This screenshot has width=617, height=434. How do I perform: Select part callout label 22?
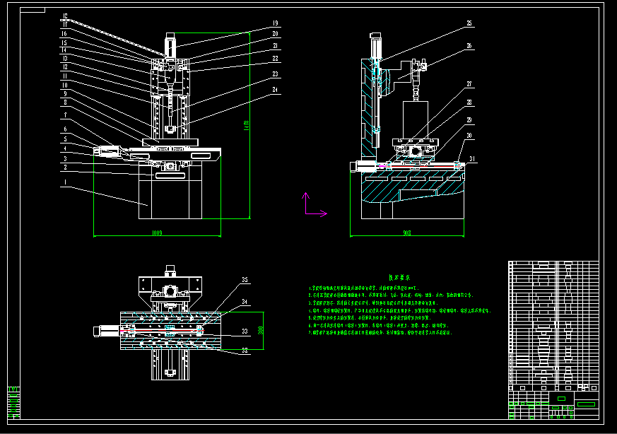275,58
